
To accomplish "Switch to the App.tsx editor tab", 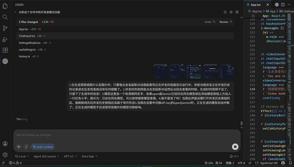I will (256, 5).
